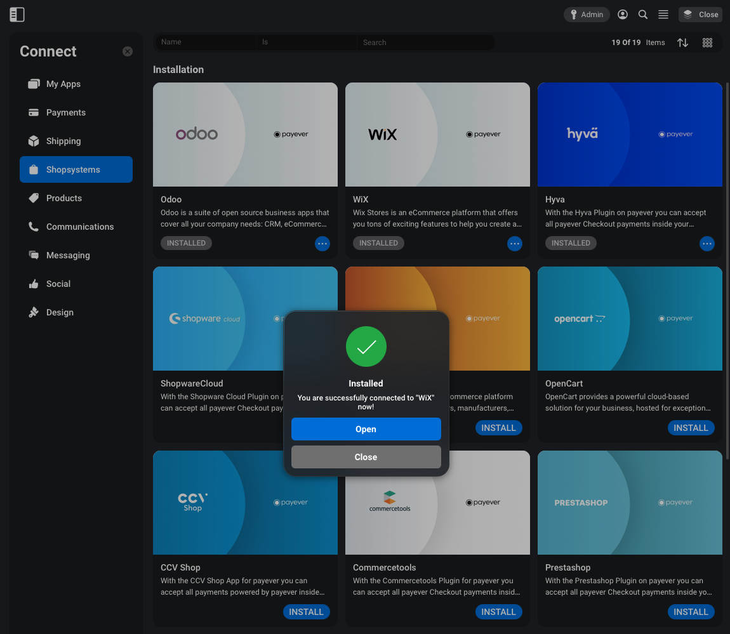Open Products in the sidebar
Screen dimensions: 730x634
pos(76,198)
